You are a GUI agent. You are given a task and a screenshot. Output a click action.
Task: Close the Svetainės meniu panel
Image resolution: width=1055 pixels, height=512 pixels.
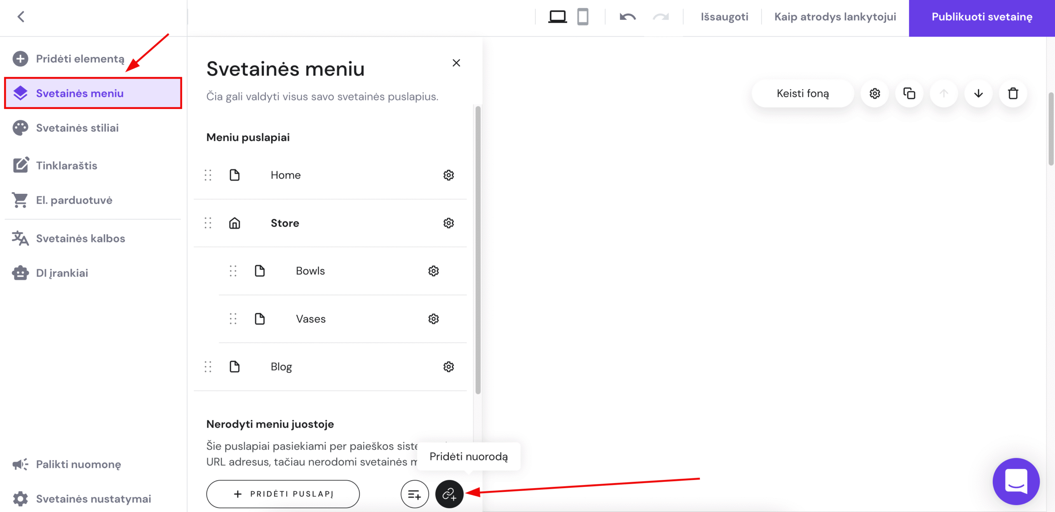click(456, 63)
